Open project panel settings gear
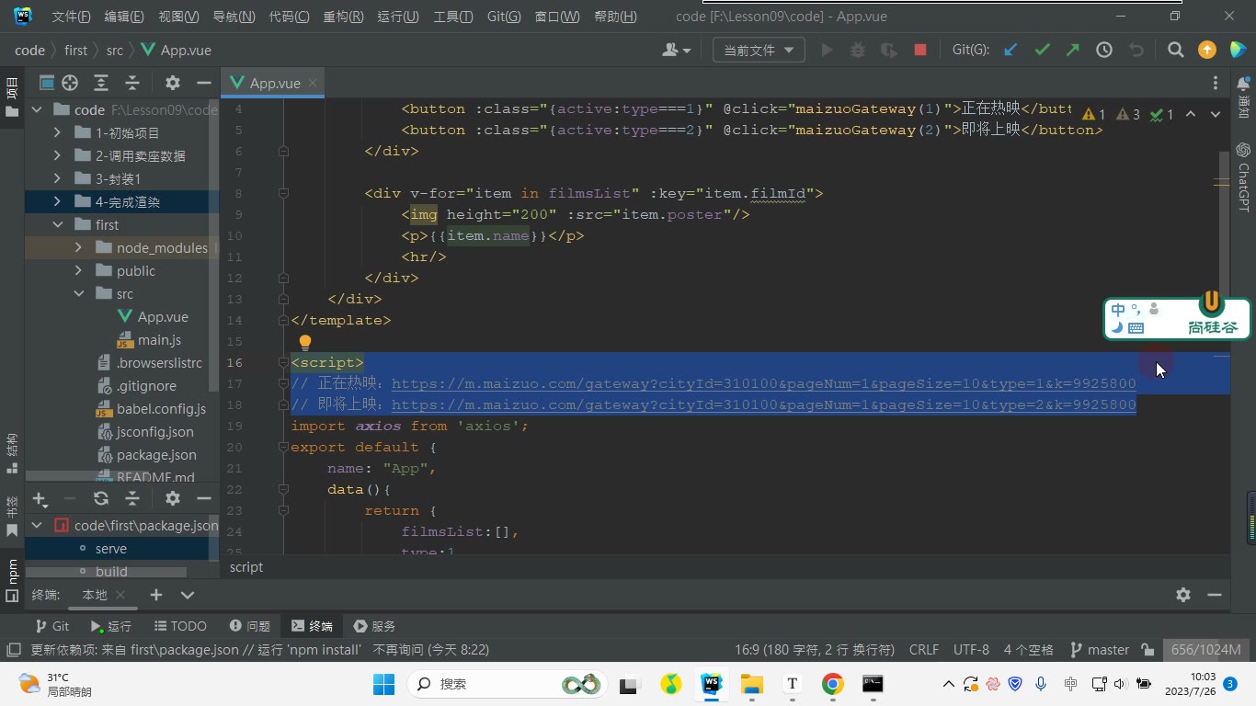The height and width of the screenshot is (706, 1256). pyautogui.click(x=173, y=83)
